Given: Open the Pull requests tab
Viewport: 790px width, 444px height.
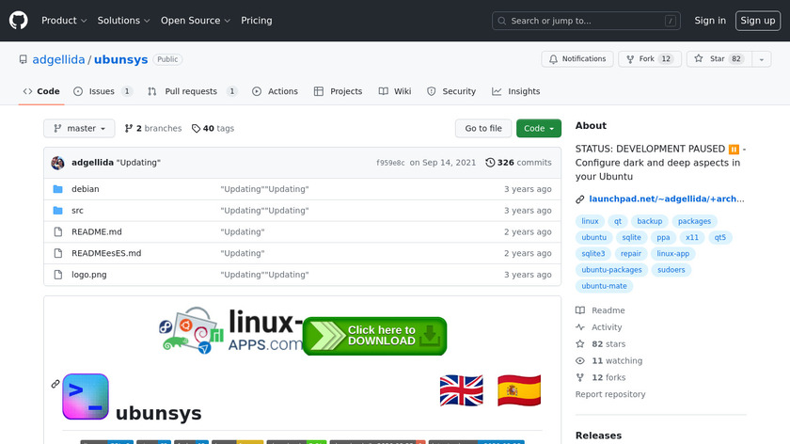Looking at the screenshot, I should 191,91.
